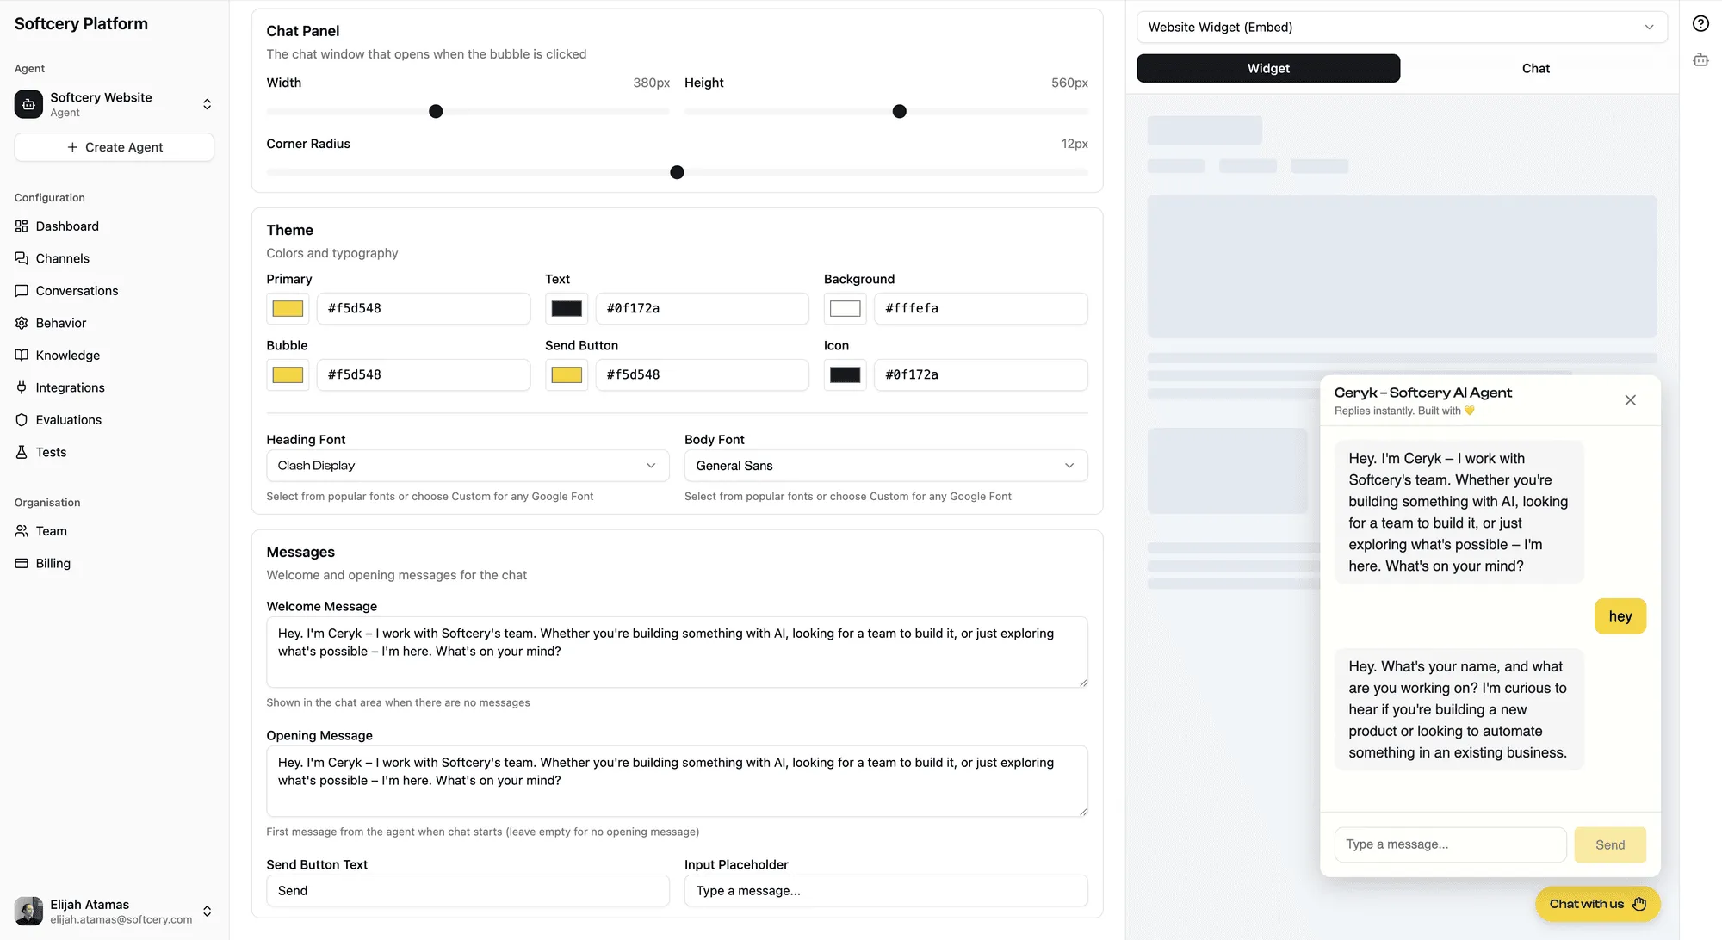Click the Icon hex color field

(x=981, y=374)
